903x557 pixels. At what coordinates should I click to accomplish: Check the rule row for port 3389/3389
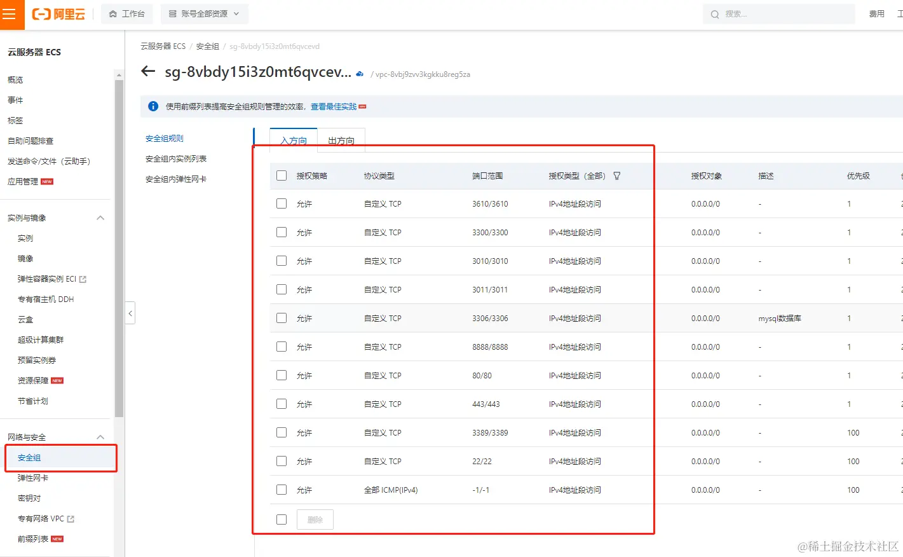tap(282, 432)
